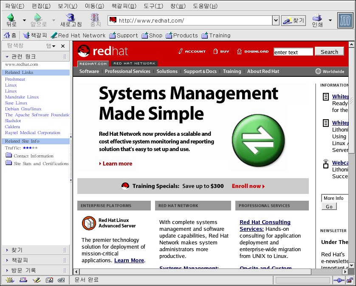Close the sidebar panel with the X

click(x=63, y=46)
